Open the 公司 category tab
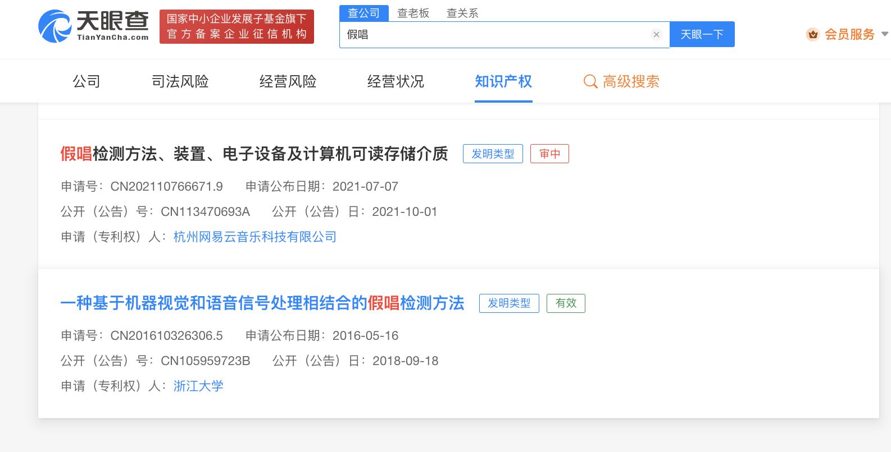Viewport: 891px width, 452px height. (x=87, y=82)
